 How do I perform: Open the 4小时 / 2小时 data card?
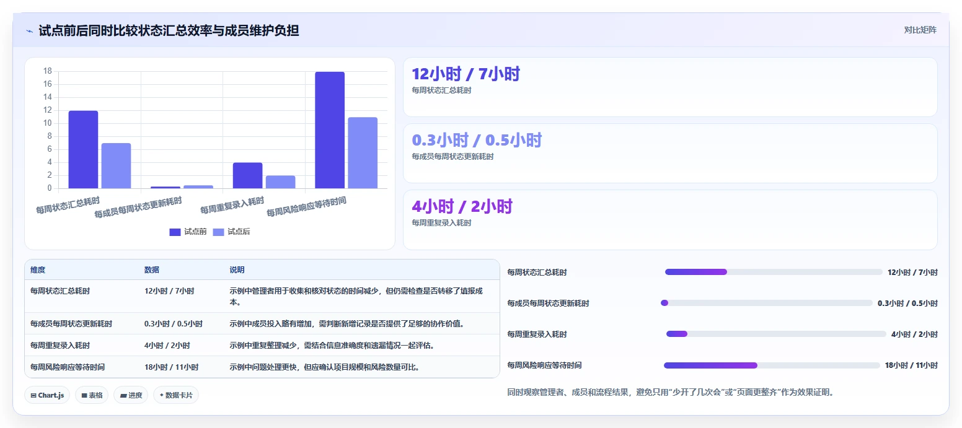[670, 219]
